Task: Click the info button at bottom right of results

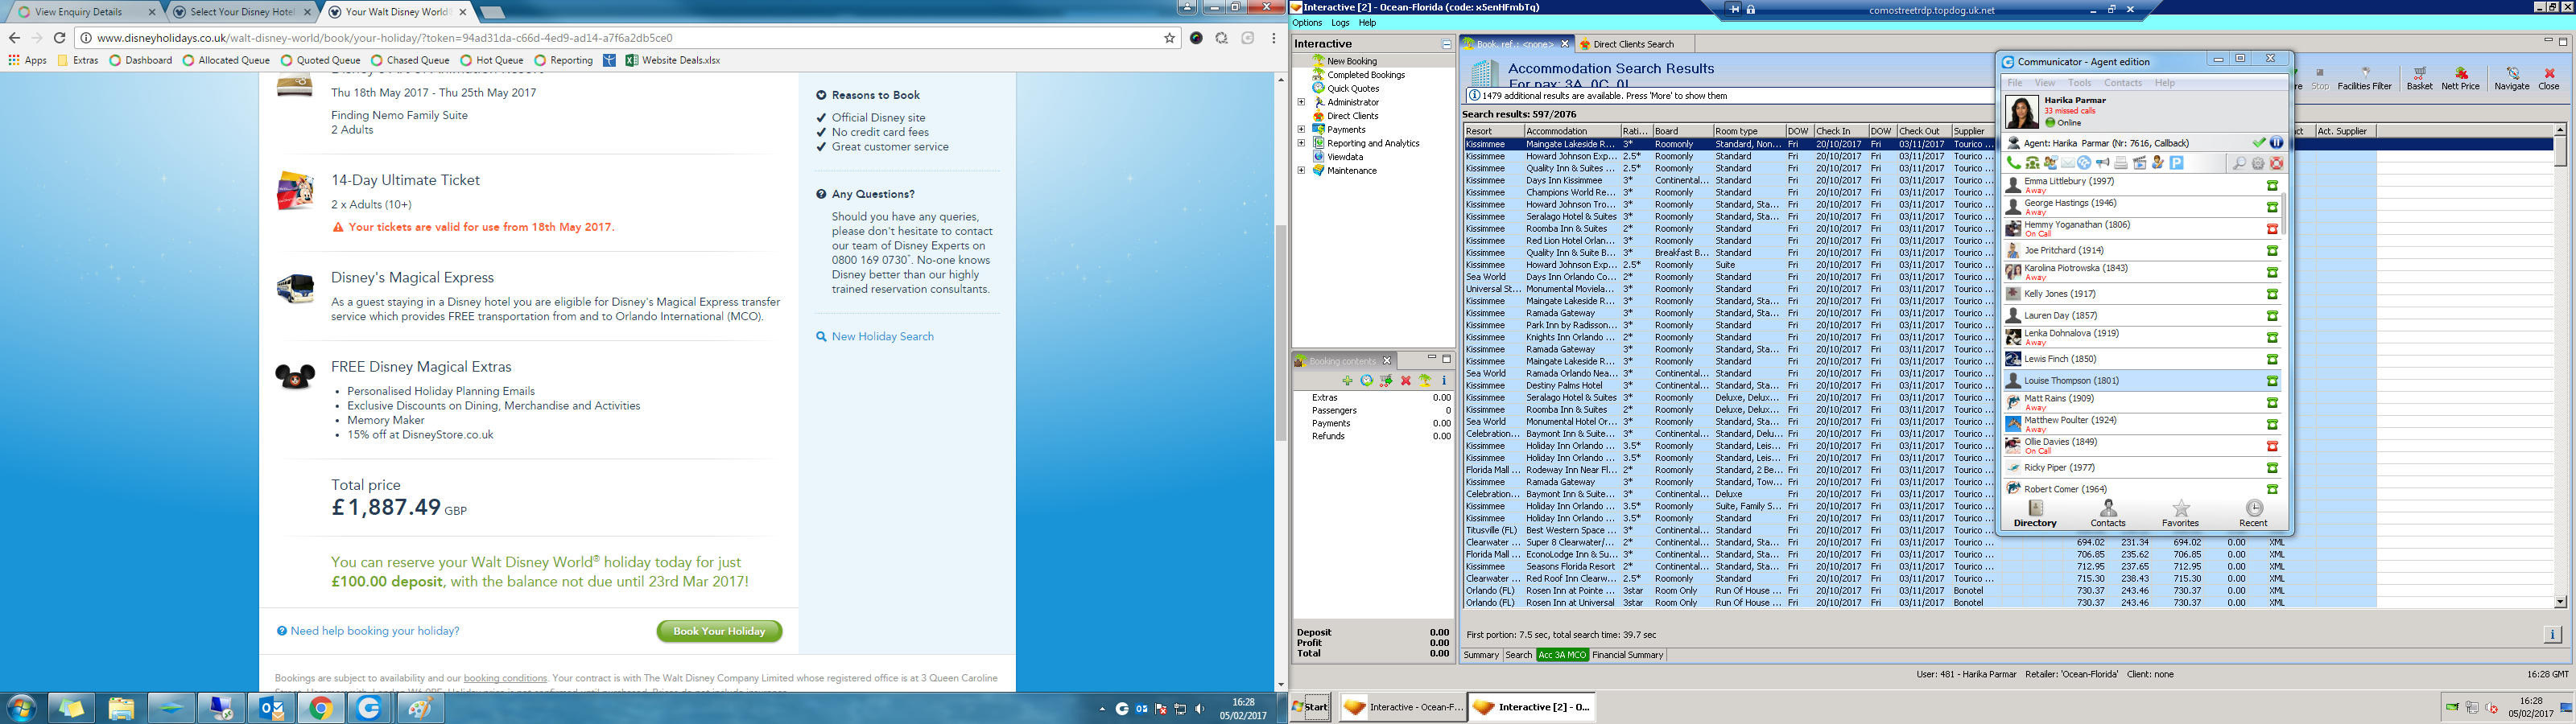Action: pyautogui.click(x=2552, y=635)
